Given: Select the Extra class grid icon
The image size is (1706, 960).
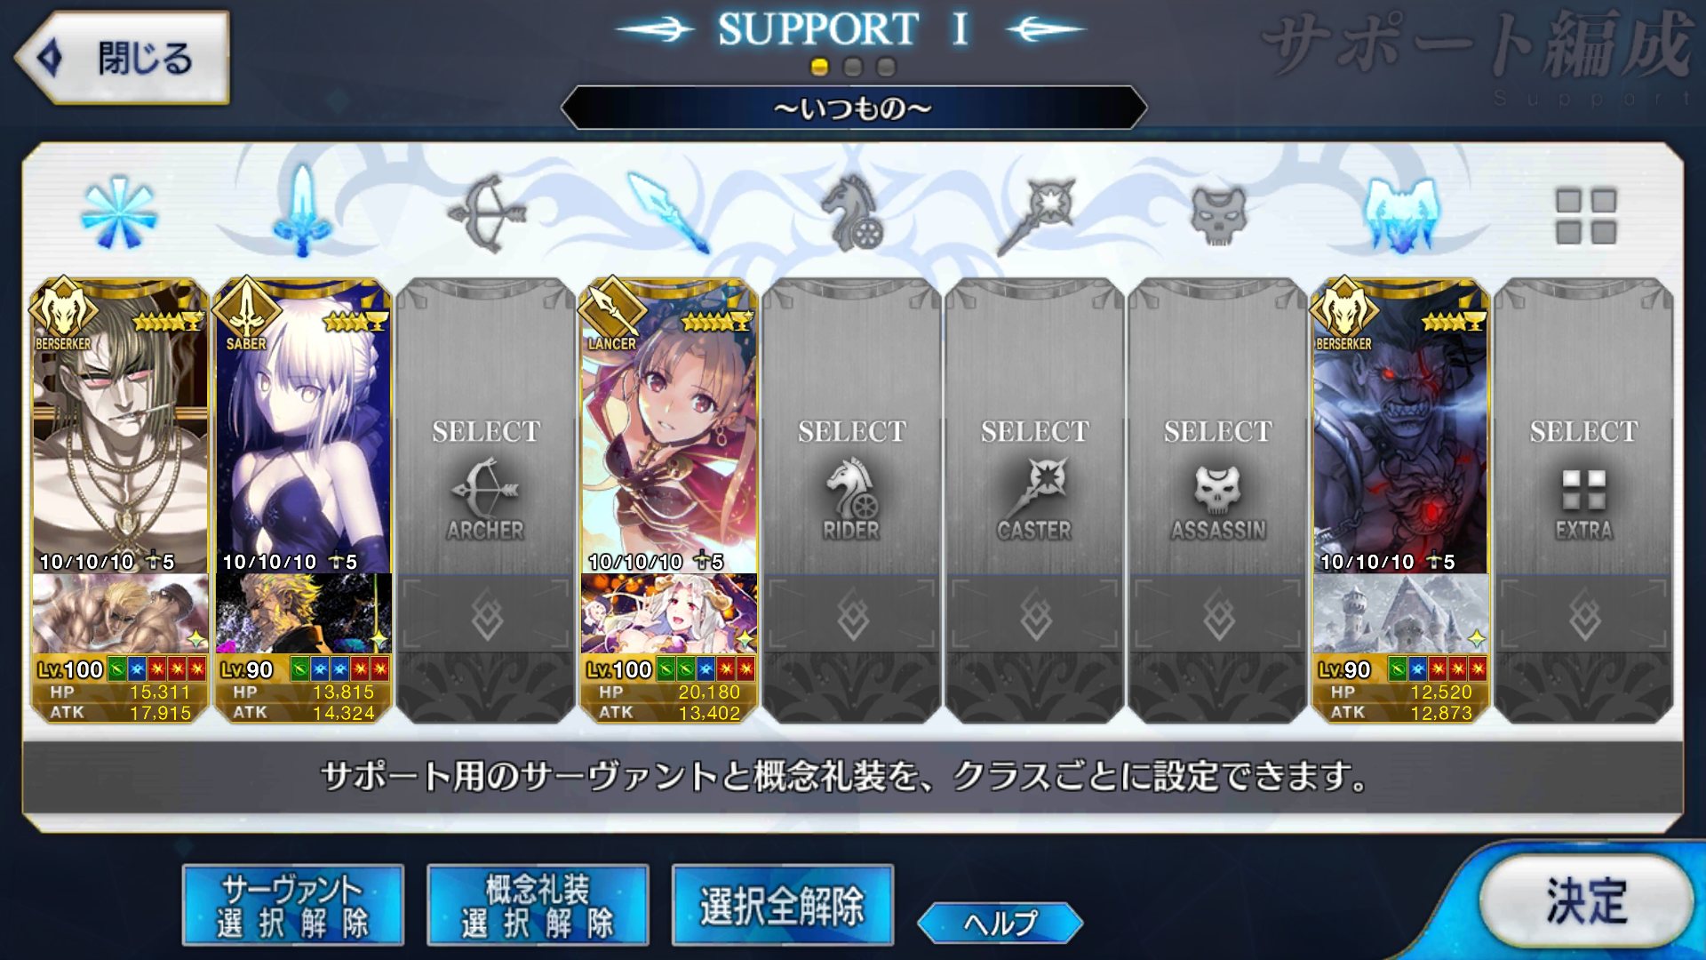Looking at the screenshot, I should click(x=1585, y=215).
